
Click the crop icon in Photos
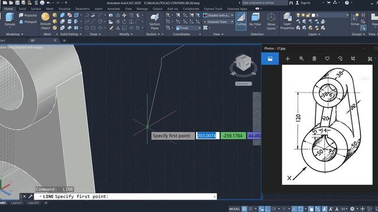(353, 59)
